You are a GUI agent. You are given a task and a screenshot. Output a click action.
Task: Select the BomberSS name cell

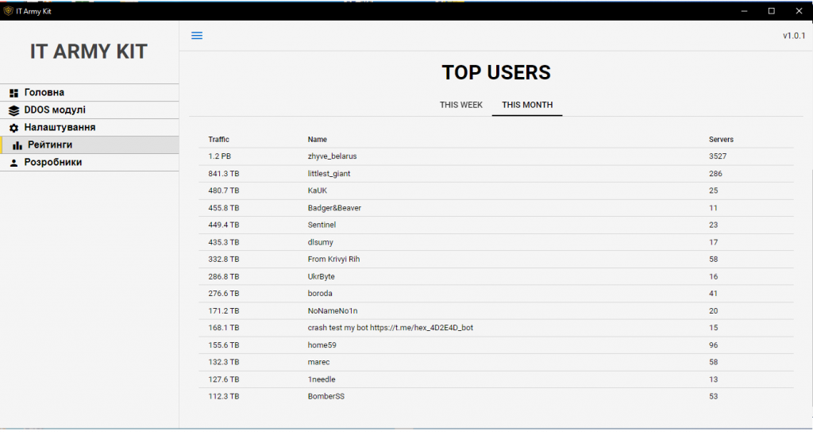tap(326, 396)
